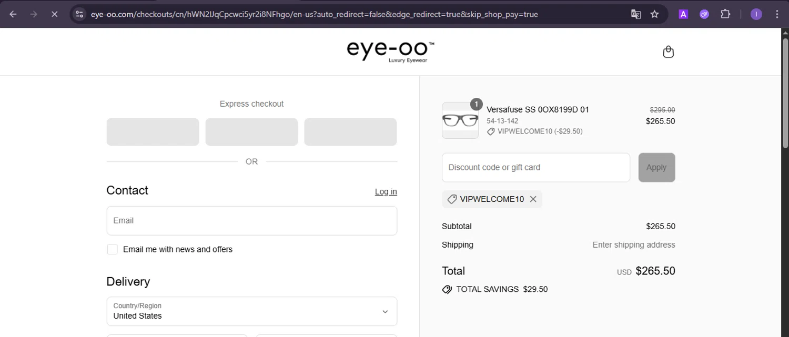This screenshot has height=337, width=789.
Task: Open the purple A extension
Action: point(683,14)
